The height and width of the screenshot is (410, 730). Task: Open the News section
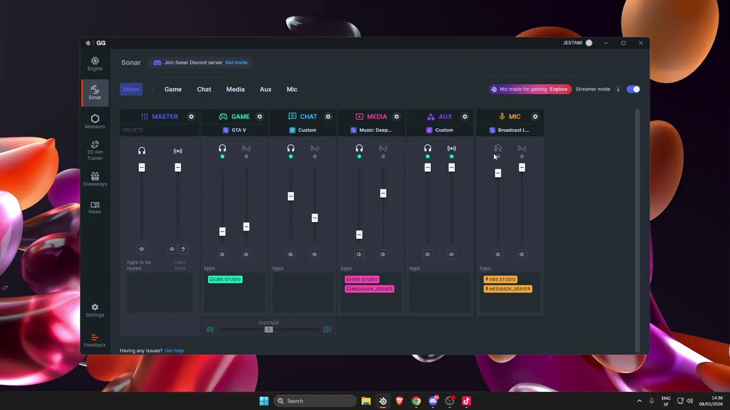(x=95, y=207)
